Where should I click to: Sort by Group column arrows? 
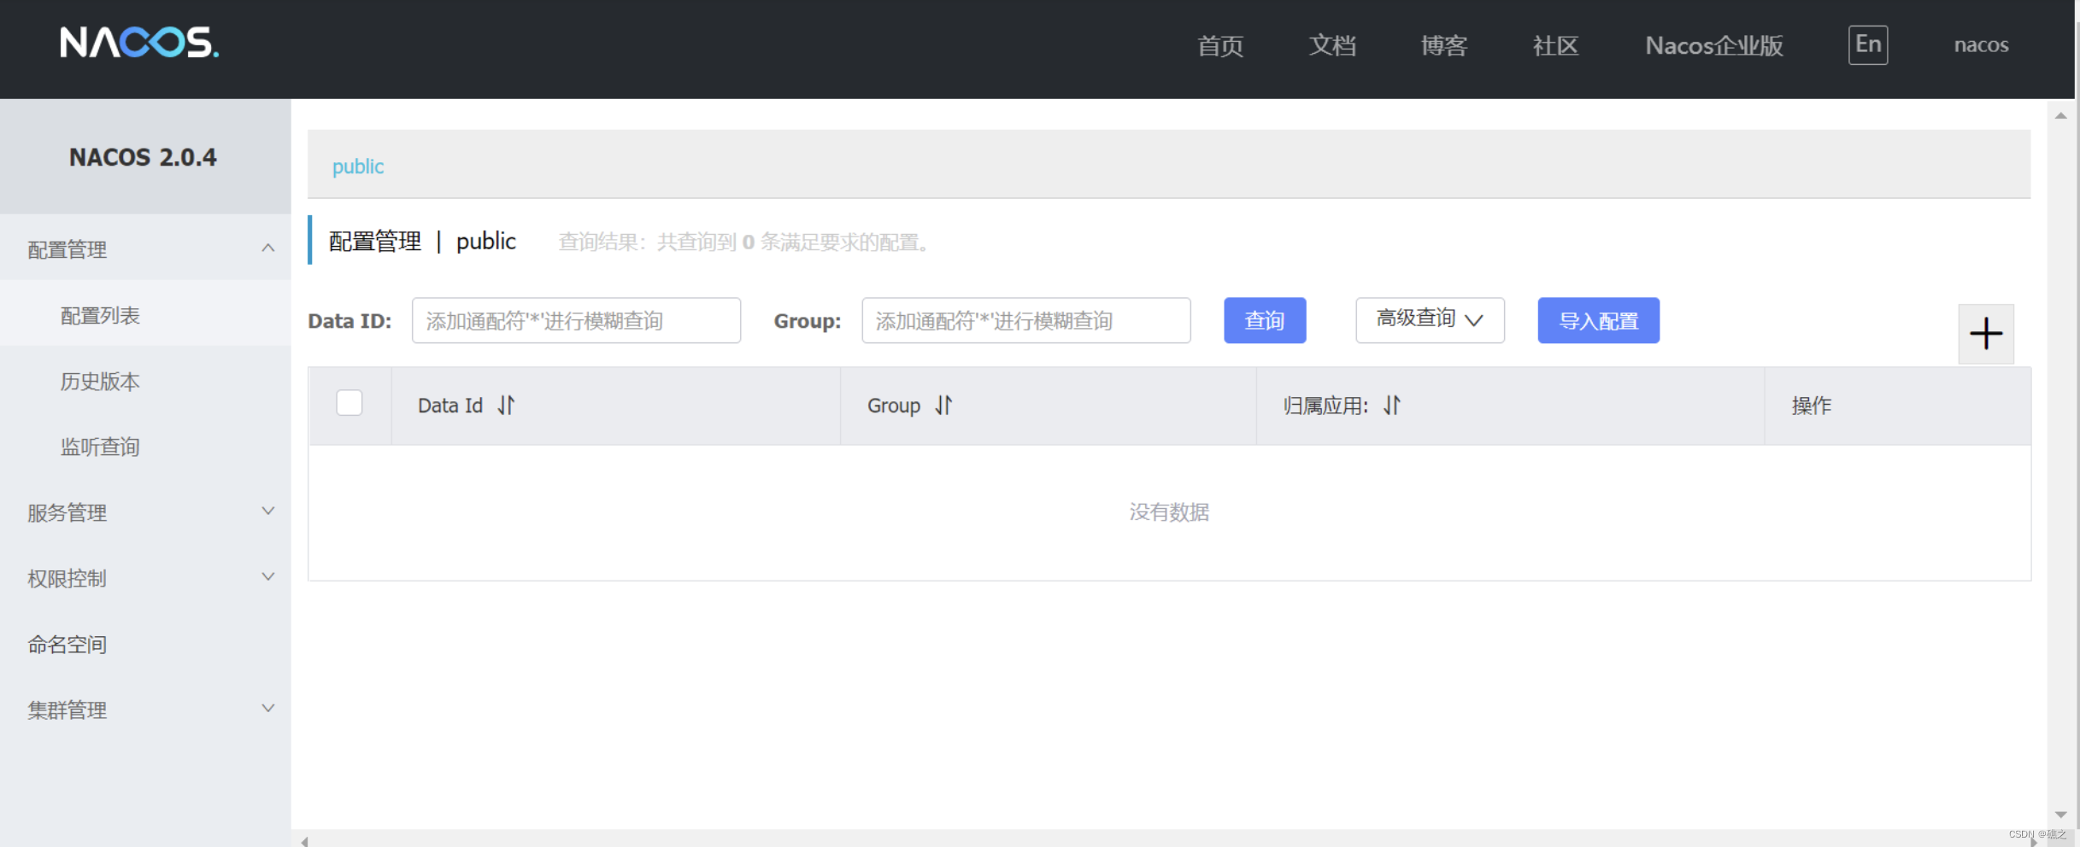pos(943,406)
